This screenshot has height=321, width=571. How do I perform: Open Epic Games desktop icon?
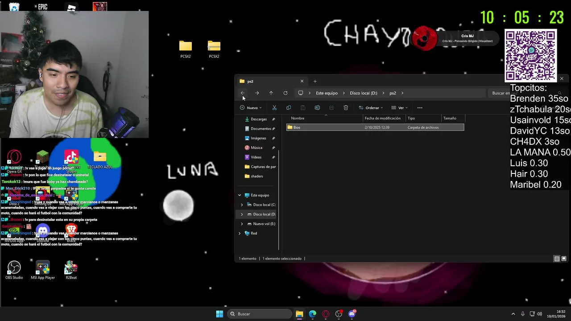click(x=43, y=6)
